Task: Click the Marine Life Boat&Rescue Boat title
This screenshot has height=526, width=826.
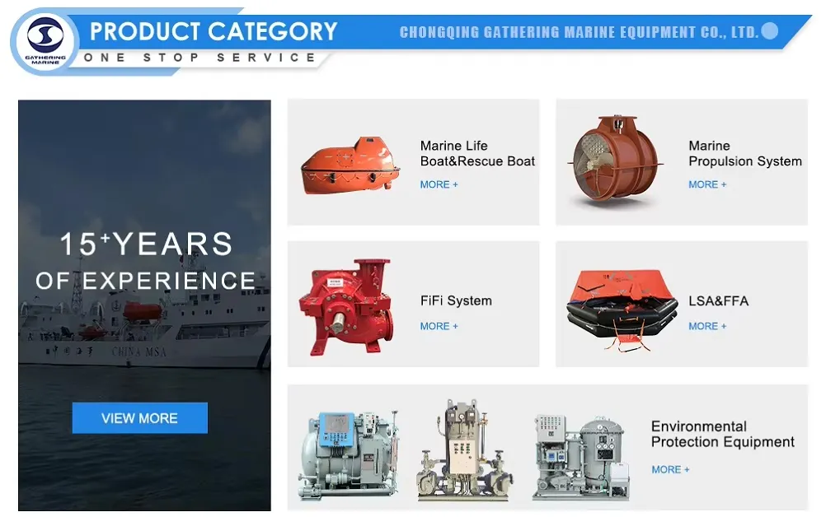Action: (x=477, y=154)
